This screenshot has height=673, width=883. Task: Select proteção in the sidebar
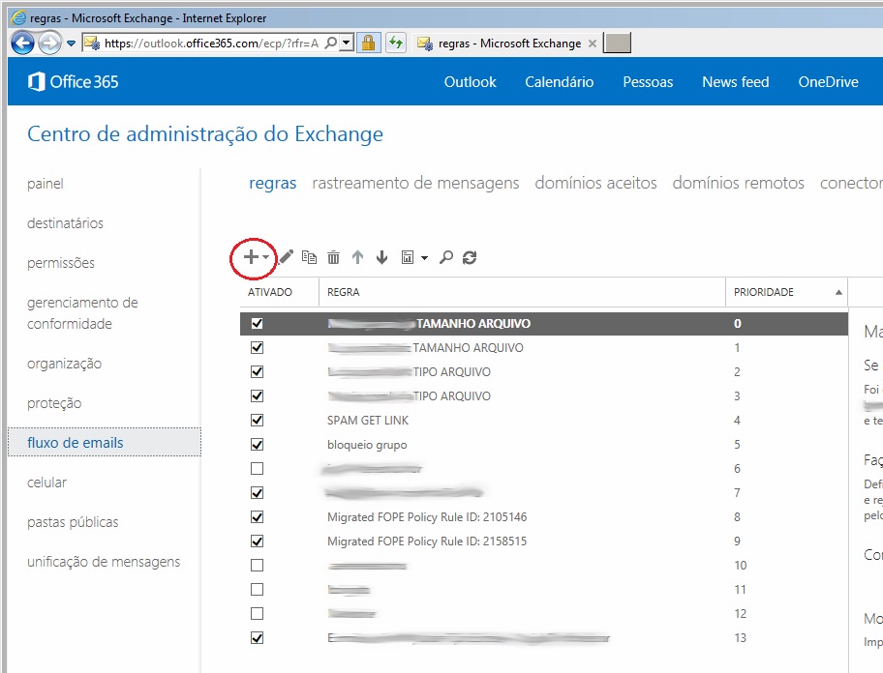click(x=54, y=403)
